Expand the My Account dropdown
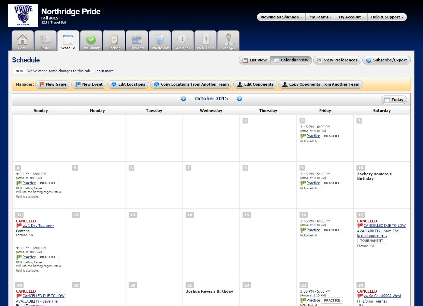Image resolution: width=423 pixels, height=306 pixels. (x=351, y=17)
